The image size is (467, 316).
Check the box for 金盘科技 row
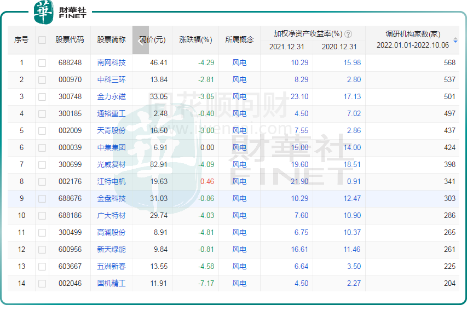[x=42, y=199]
